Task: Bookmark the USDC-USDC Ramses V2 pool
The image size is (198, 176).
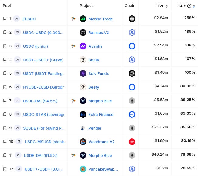Action: 5,32
